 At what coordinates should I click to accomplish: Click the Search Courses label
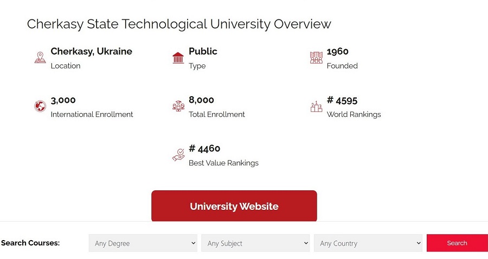click(x=30, y=243)
